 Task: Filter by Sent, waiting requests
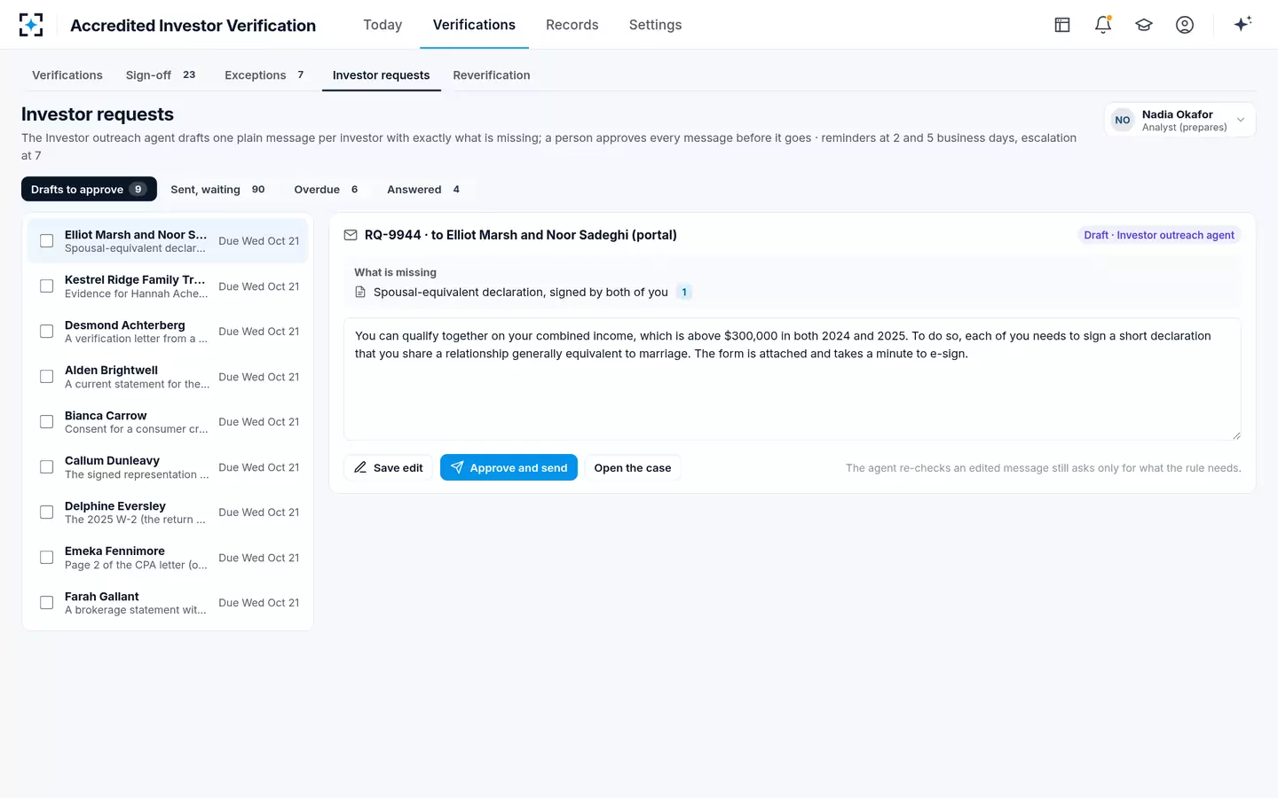tap(218, 190)
